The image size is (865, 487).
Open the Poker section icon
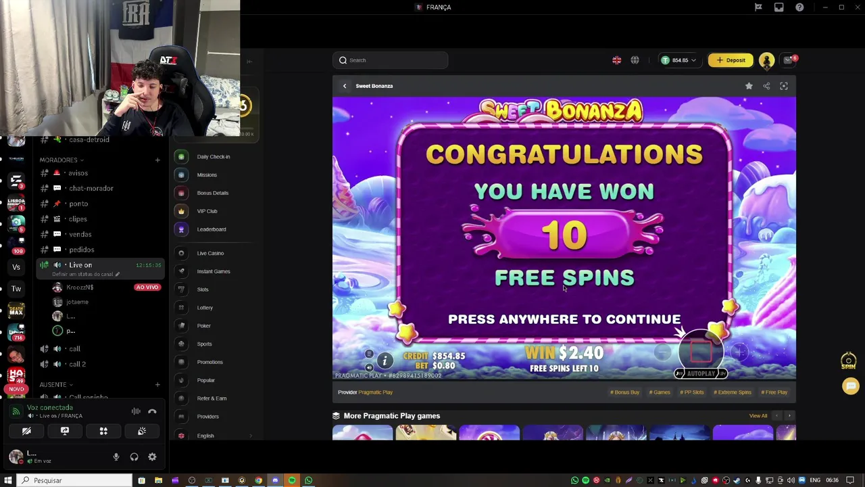pyautogui.click(x=181, y=326)
